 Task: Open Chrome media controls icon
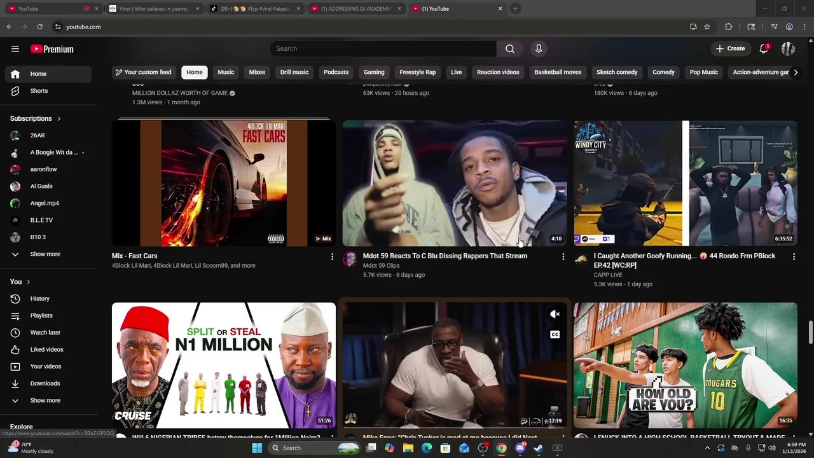(774, 27)
